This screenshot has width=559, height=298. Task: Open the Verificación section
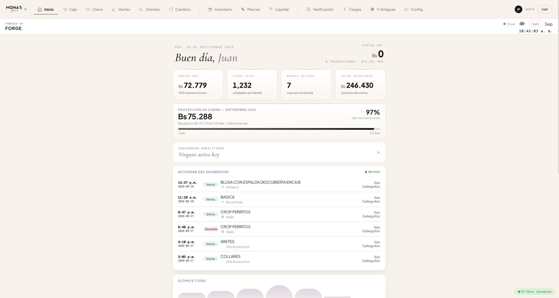[x=320, y=9]
